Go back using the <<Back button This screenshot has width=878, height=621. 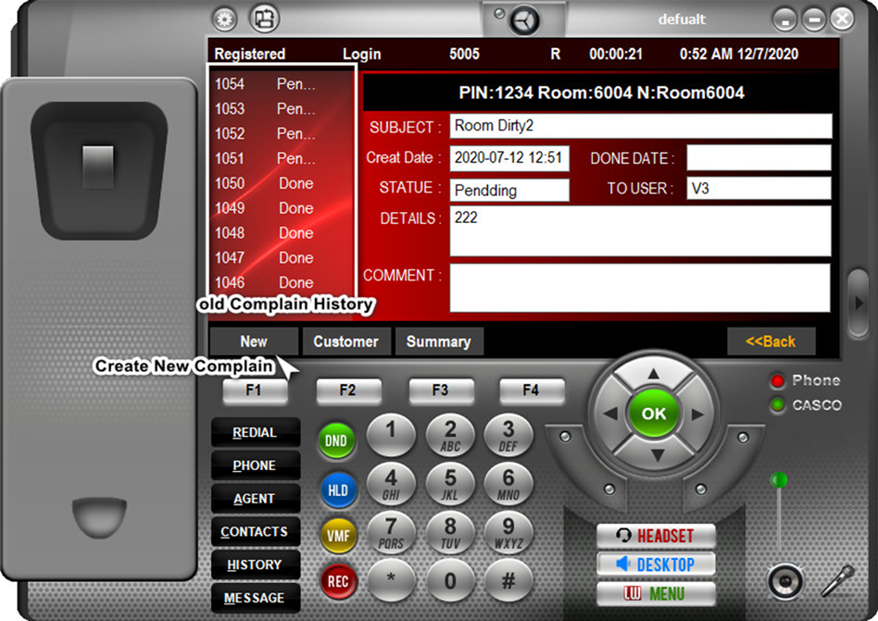771,342
